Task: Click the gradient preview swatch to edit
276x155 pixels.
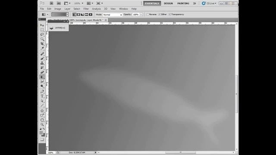Action: pos(59,15)
